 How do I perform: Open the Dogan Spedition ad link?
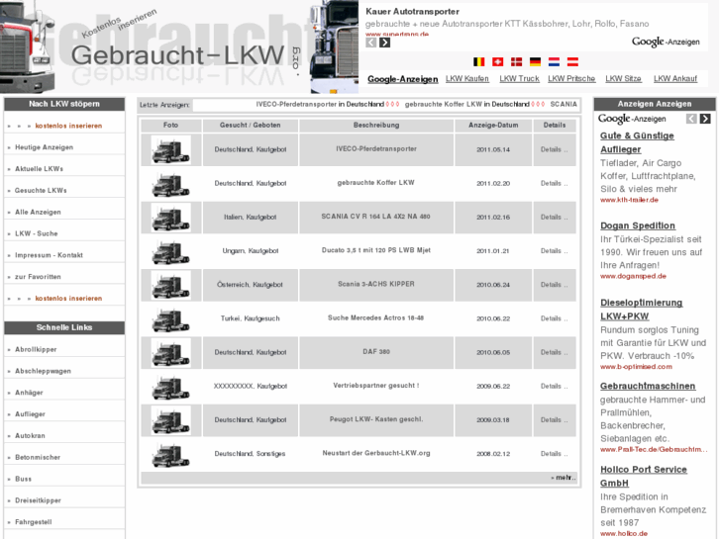[638, 225]
